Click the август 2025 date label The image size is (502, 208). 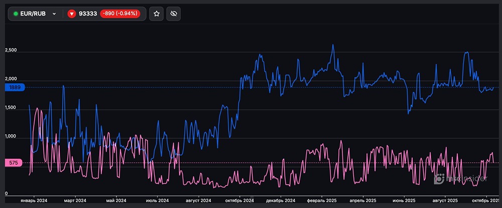click(445, 200)
